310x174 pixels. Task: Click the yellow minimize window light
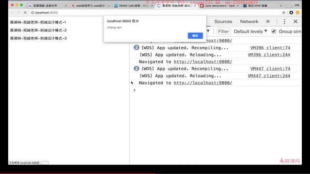pyautogui.click(x=17, y=5)
